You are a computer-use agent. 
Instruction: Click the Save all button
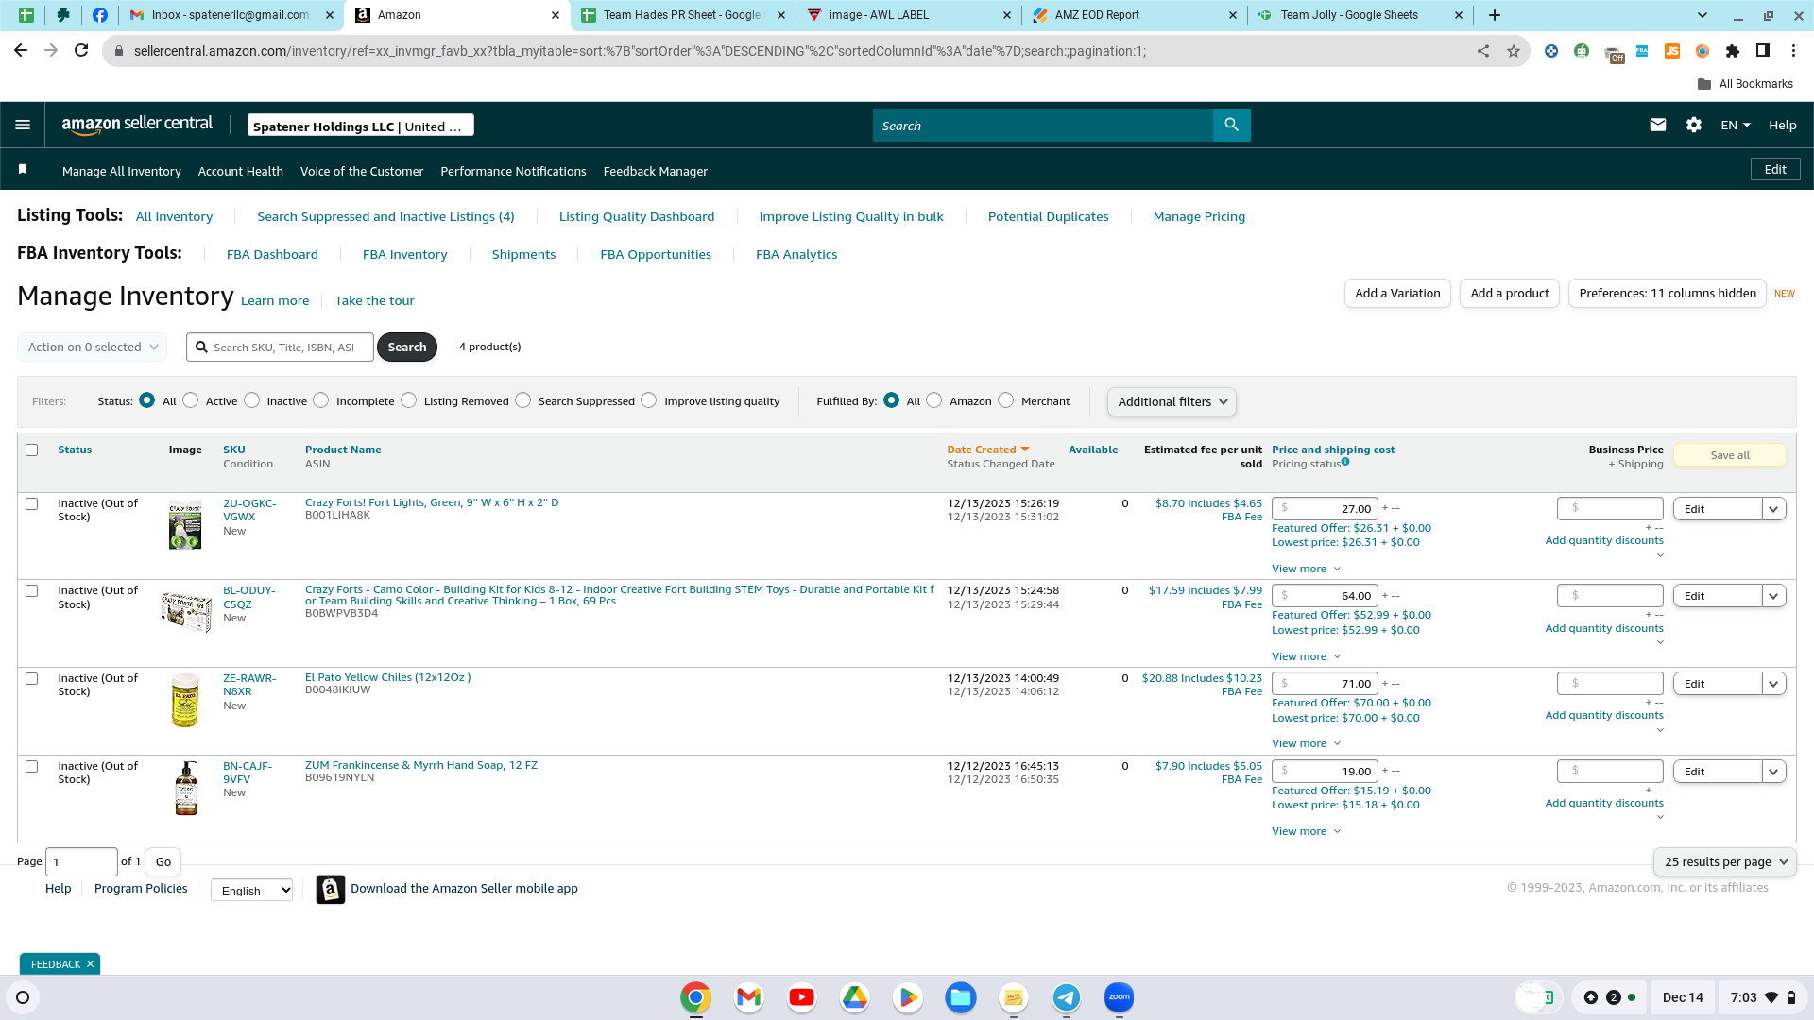(x=1730, y=456)
